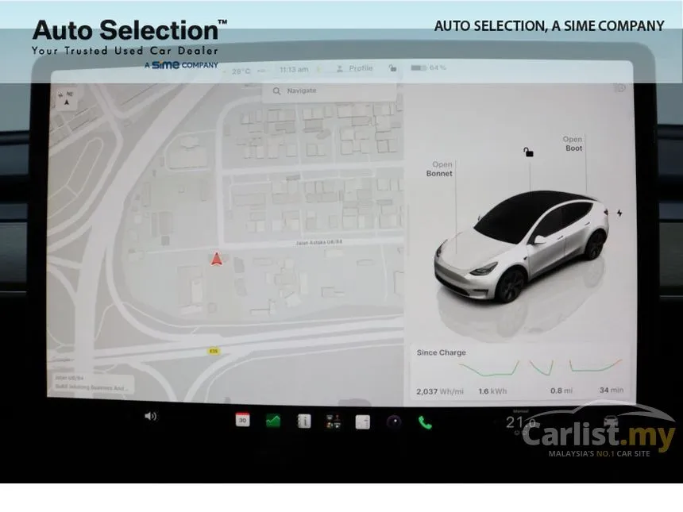683x512 pixels.
Task: Tap the battery 64% indicator
Action: pos(429,68)
